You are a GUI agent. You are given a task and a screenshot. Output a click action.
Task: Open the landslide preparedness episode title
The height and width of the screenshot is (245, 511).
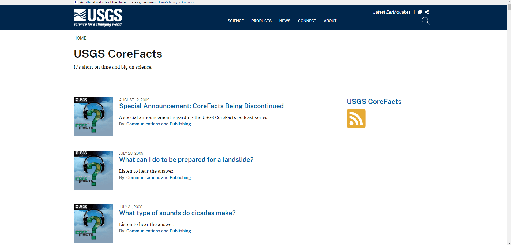pos(186,160)
